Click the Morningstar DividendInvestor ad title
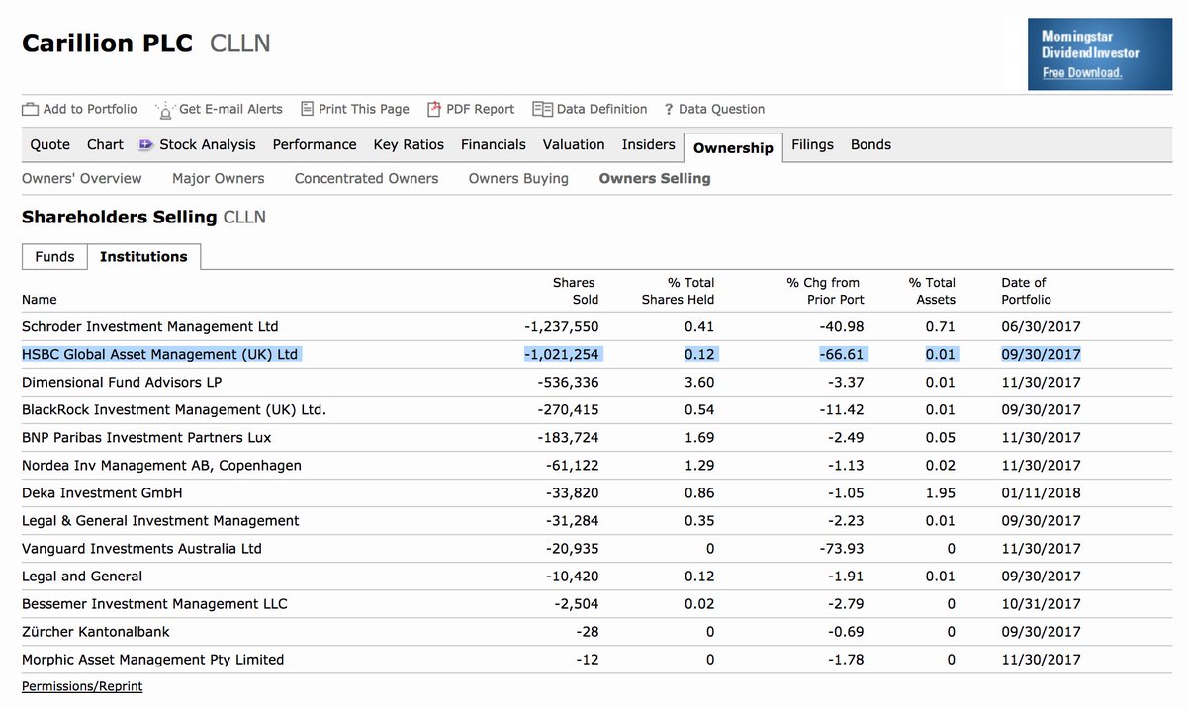The height and width of the screenshot is (710, 1187). pyautogui.click(x=1090, y=44)
